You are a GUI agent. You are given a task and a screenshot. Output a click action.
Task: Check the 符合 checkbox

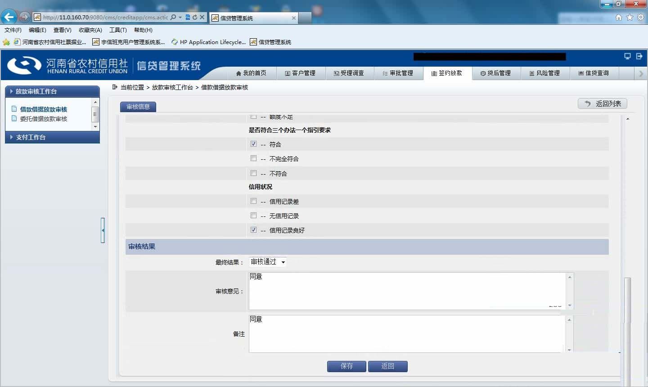[x=253, y=144]
